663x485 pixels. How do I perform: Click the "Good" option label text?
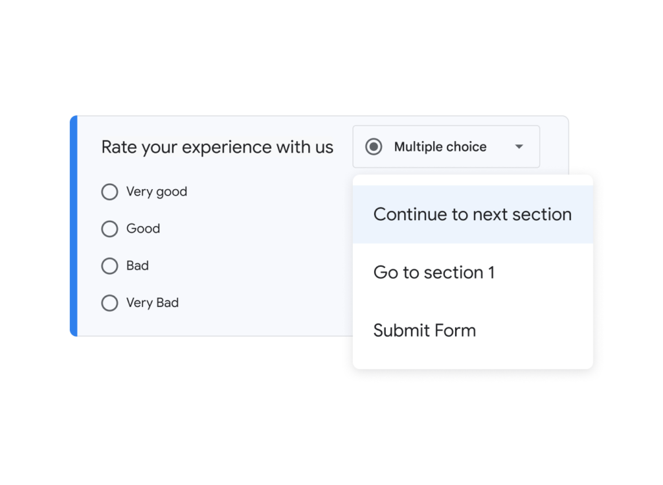click(x=143, y=229)
